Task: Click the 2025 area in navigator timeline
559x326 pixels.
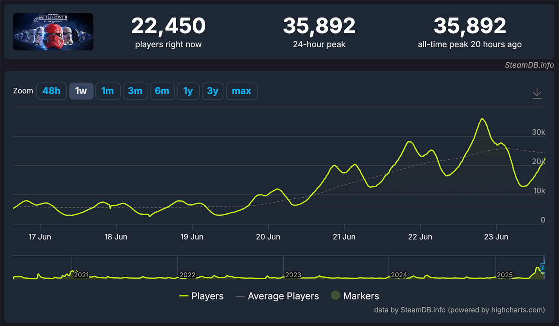Action: click(x=505, y=275)
